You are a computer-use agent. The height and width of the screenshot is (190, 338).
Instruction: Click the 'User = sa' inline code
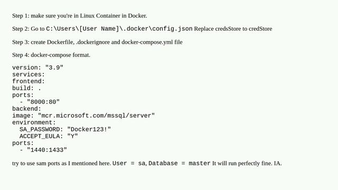pyautogui.click(x=129, y=163)
